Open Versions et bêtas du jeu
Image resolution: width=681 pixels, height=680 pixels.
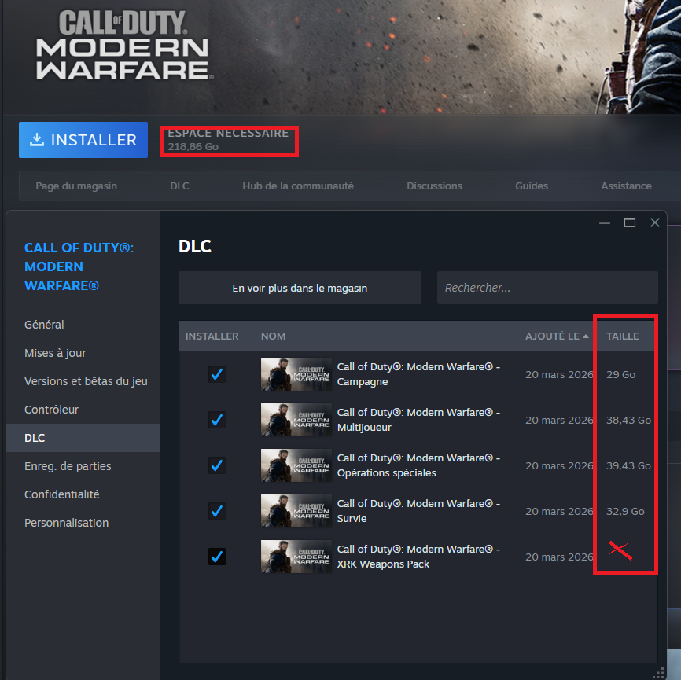(x=86, y=381)
